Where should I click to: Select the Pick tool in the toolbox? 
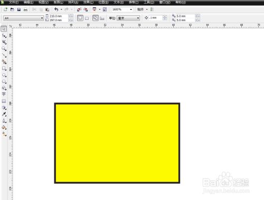point(4,28)
